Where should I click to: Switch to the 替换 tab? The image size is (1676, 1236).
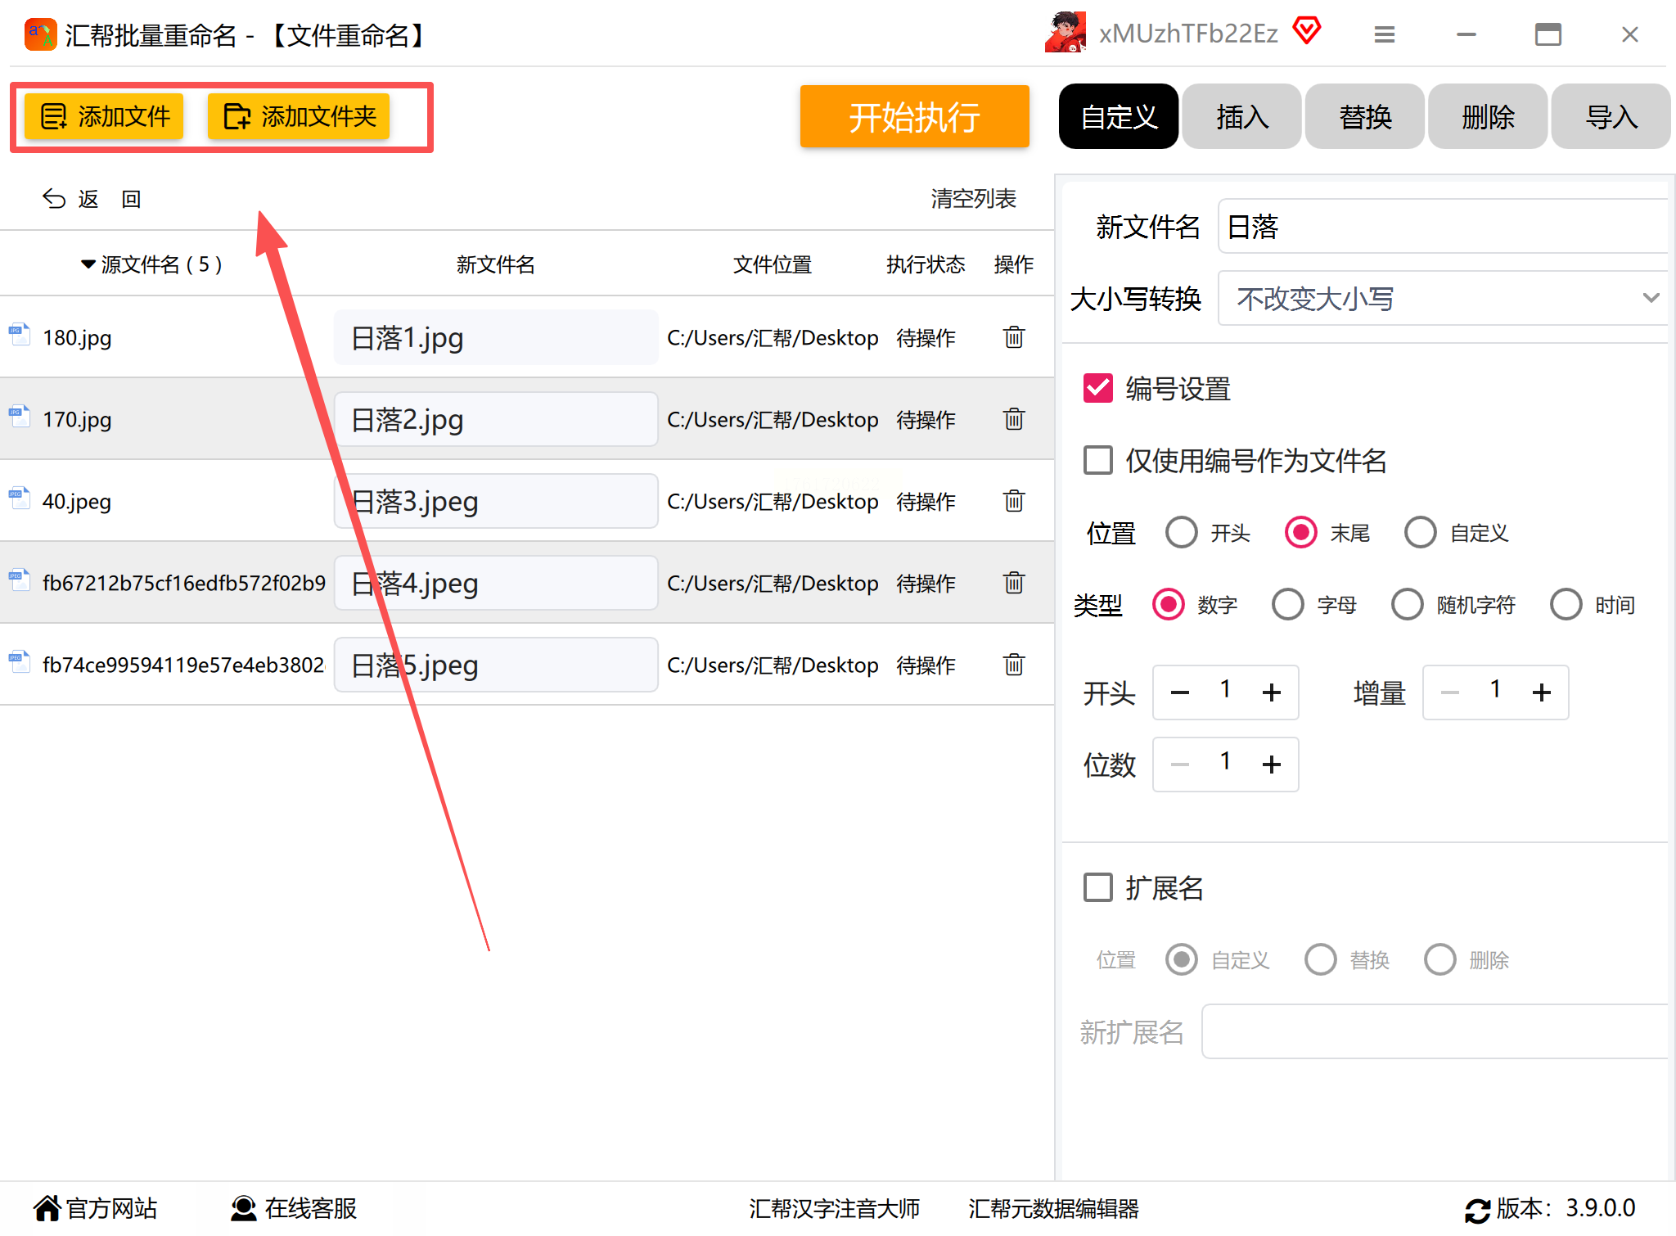tap(1364, 117)
